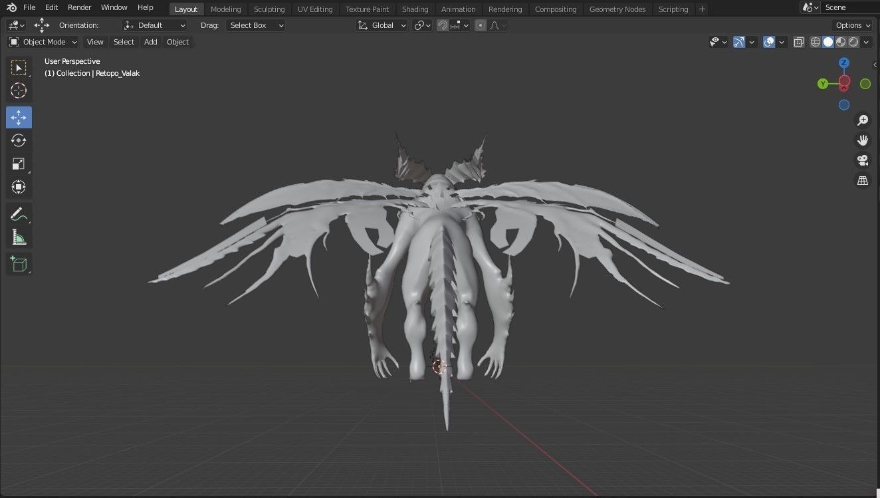880x498 pixels.
Task: Open the Help menu
Action: [x=145, y=7]
